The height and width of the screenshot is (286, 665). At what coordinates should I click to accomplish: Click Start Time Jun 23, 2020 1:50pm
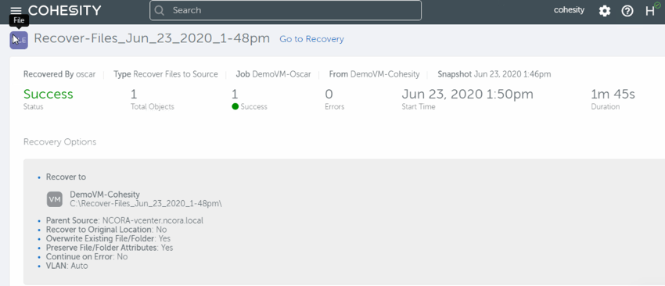(x=467, y=94)
